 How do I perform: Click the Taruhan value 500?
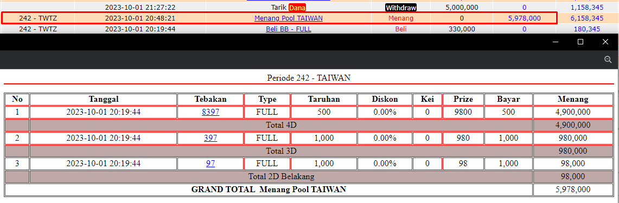[x=324, y=112]
